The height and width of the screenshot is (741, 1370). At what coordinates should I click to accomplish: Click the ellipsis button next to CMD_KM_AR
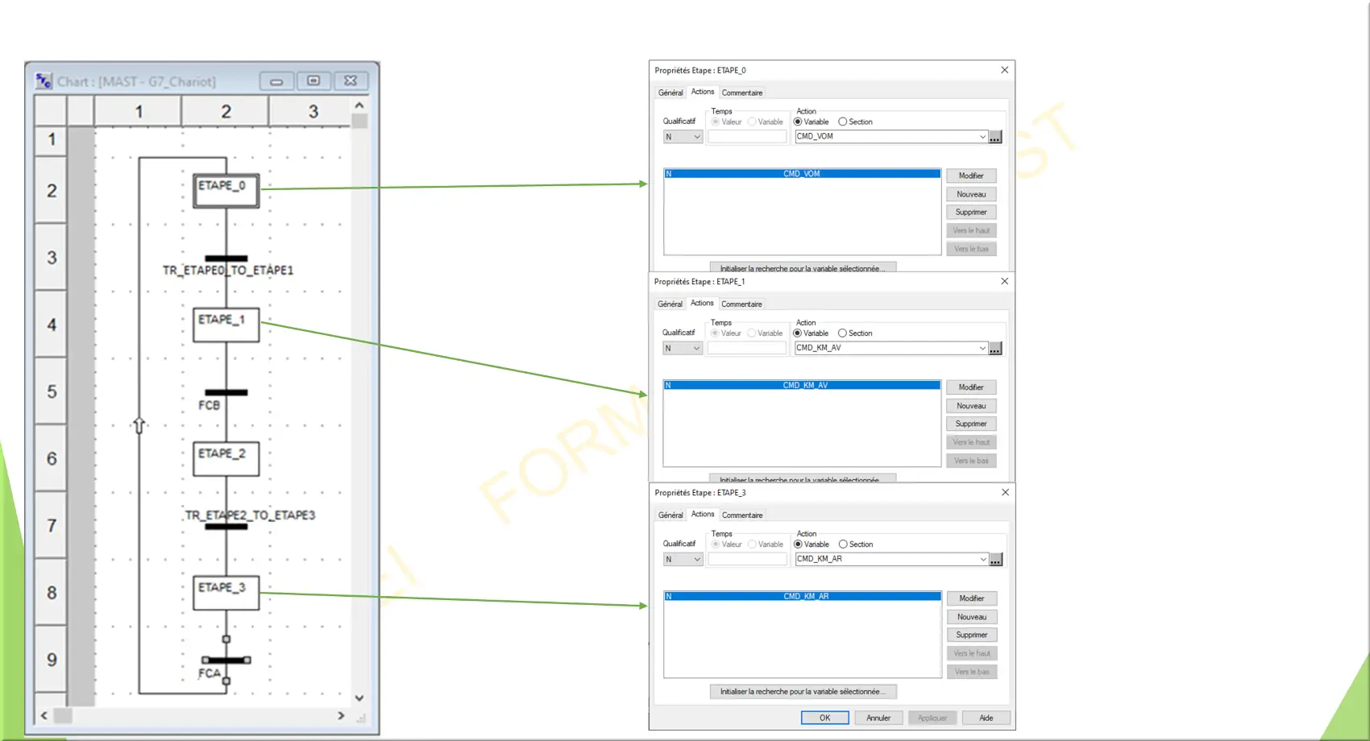coord(996,560)
